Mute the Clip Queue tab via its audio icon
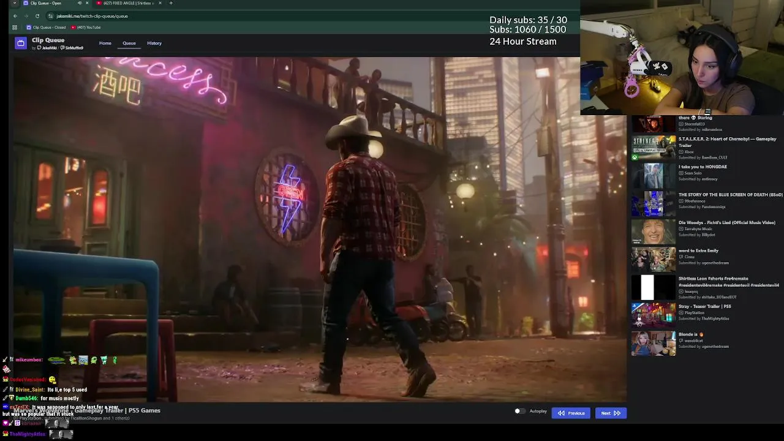Viewport: 784px width, 441px height. [x=79, y=3]
